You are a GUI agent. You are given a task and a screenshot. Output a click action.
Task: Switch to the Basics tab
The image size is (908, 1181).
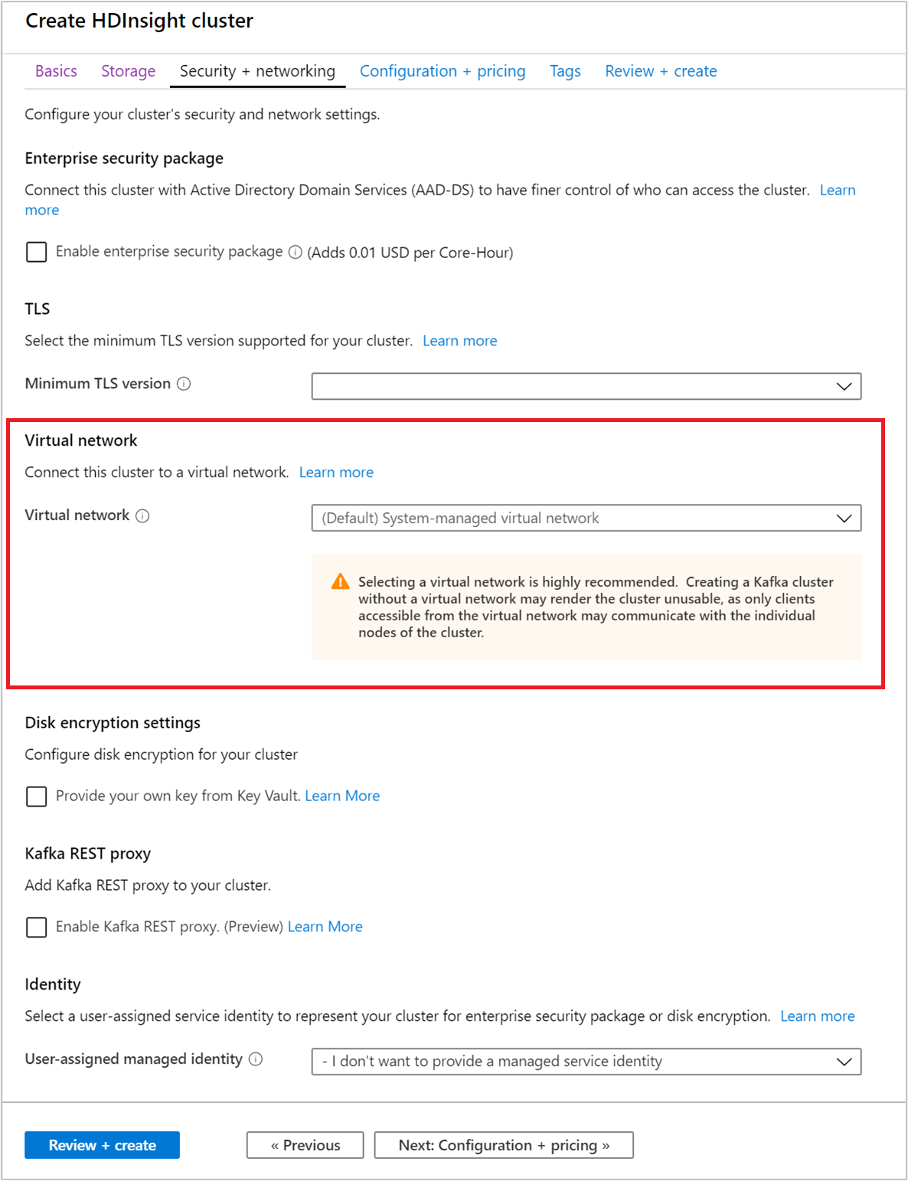(x=55, y=70)
